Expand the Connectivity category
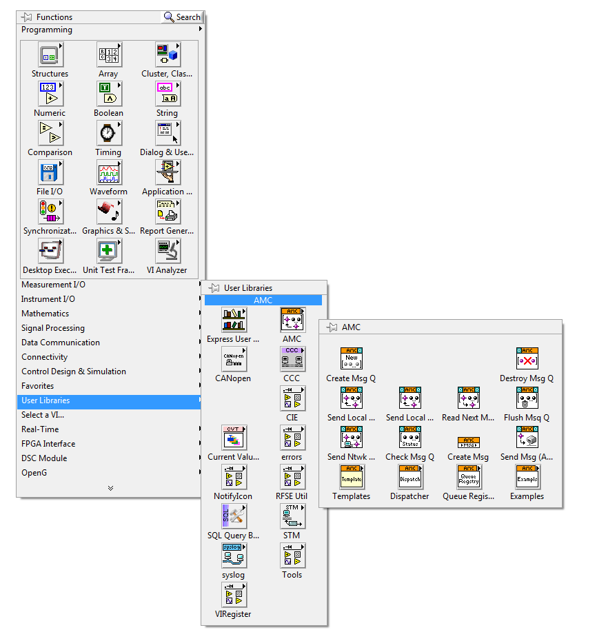Image resolution: width=597 pixels, height=641 pixels. 111,357
